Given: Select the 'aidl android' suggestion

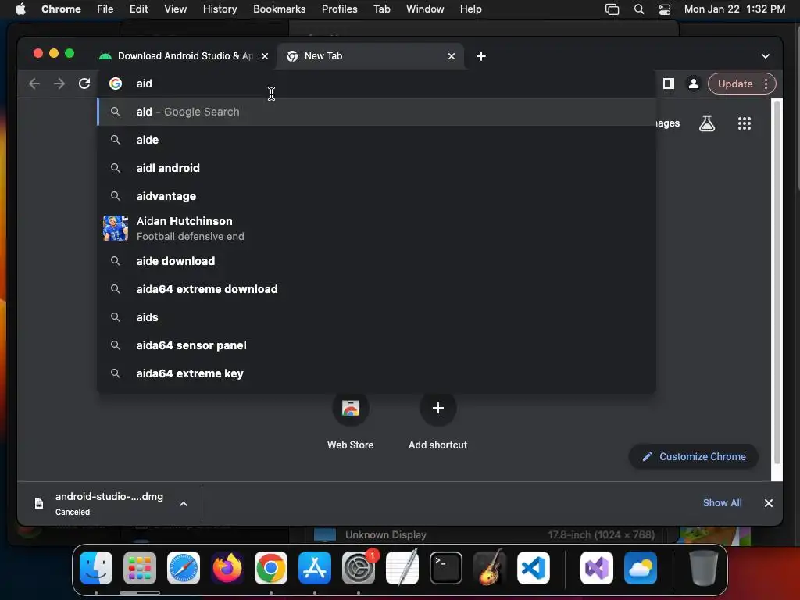Looking at the screenshot, I should pyautogui.click(x=377, y=168).
